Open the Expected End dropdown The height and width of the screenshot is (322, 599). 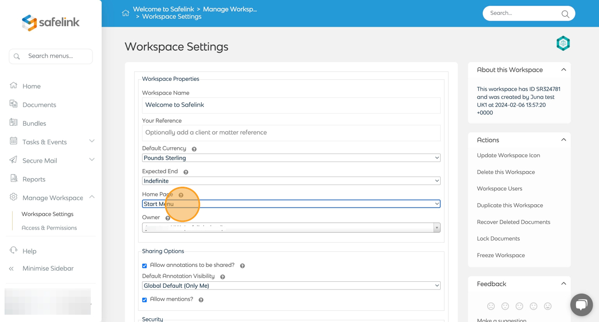tap(291, 181)
